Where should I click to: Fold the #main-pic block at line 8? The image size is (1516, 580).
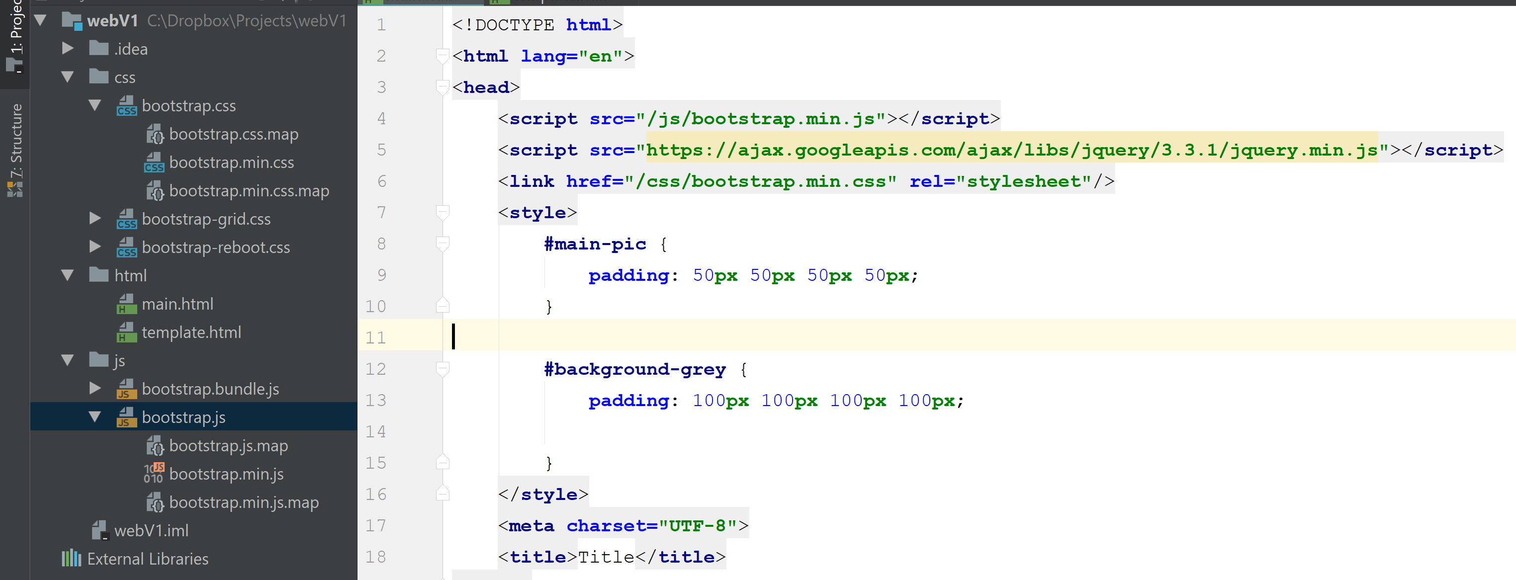[443, 243]
